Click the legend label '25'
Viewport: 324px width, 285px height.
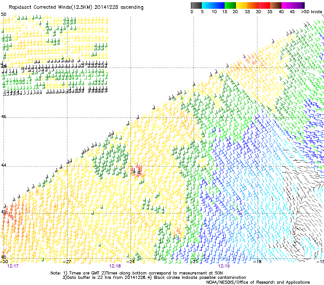247,12
